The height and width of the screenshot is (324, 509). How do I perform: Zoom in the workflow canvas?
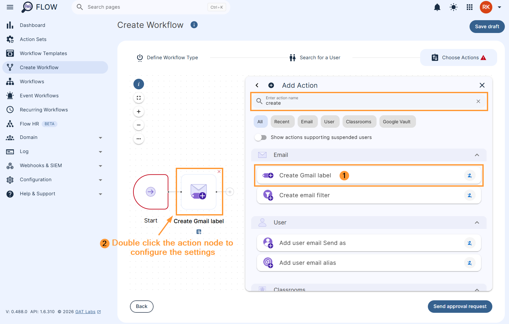pos(139,111)
